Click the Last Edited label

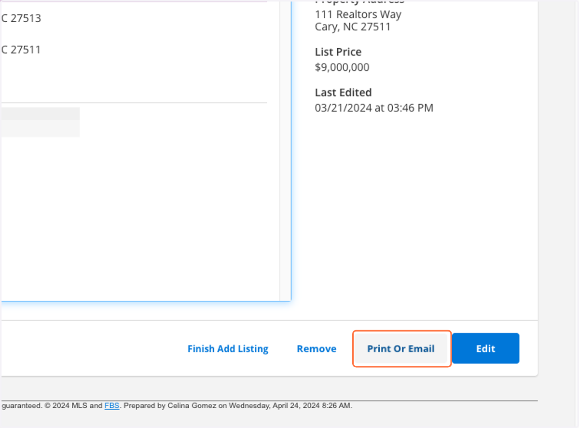[344, 92]
